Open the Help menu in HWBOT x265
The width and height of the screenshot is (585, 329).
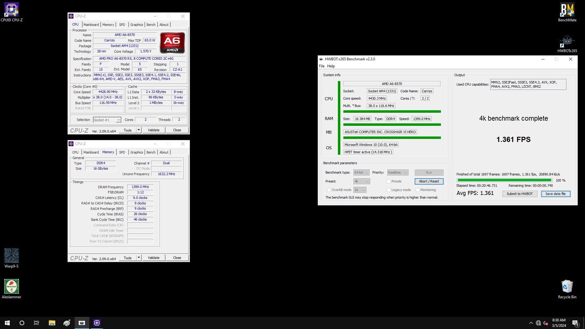click(331, 66)
